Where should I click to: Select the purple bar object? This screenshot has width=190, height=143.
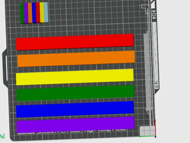(x=76, y=125)
